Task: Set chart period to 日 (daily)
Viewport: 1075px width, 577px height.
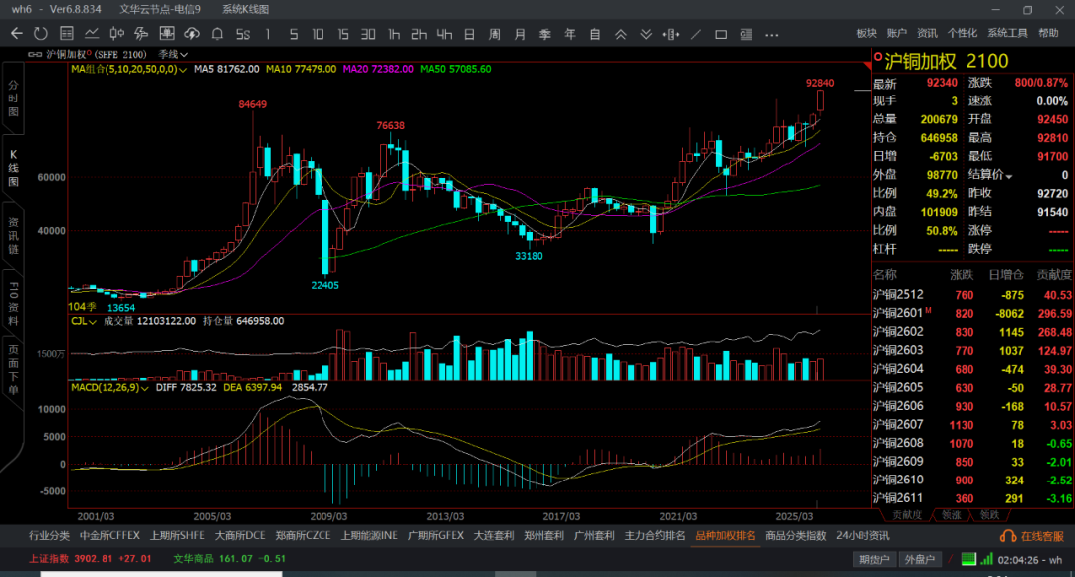Action: coord(469,34)
